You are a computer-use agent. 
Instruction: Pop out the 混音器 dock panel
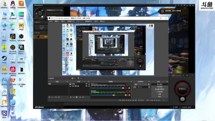(x=131, y=81)
